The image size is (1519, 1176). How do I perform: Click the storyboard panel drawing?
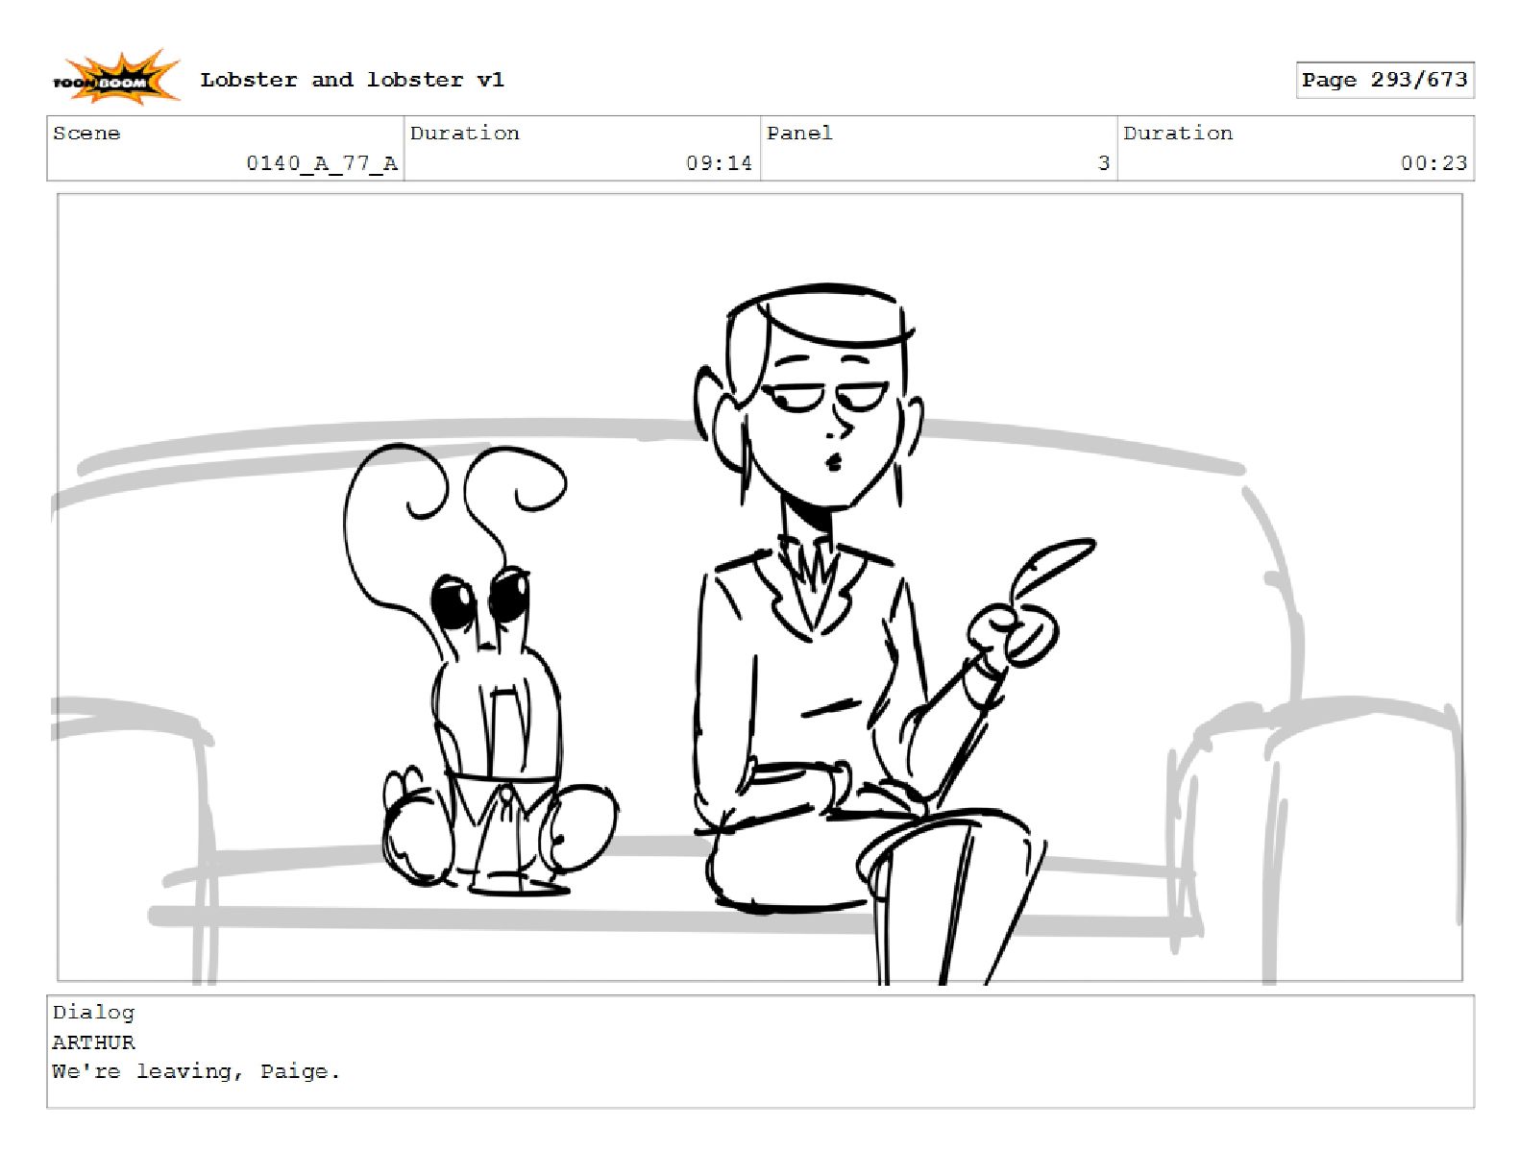[759, 588]
